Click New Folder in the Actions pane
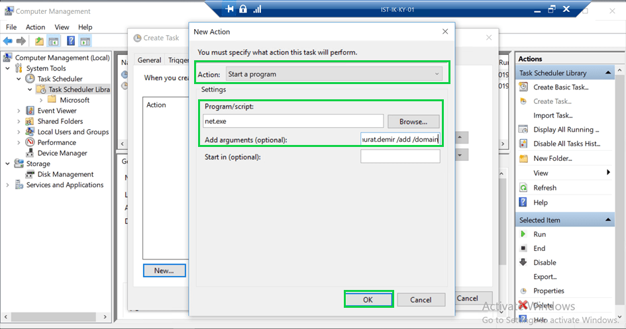This screenshot has height=329, width=626. click(x=552, y=158)
